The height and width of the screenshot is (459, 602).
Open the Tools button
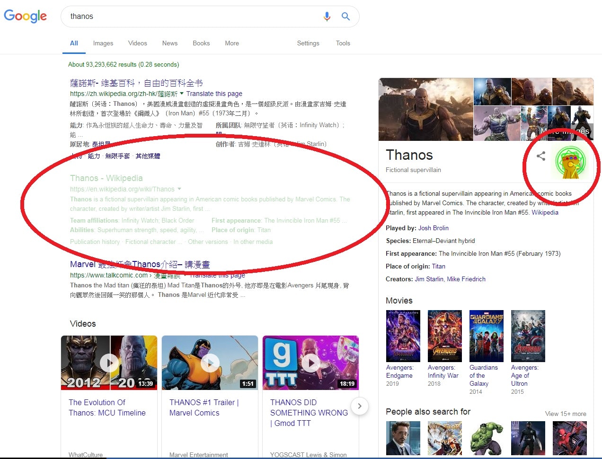click(x=343, y=43)
